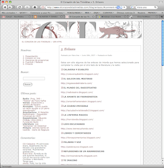Run the search with the magnifier icon
This screenshot has height=168, width=164.
click(155, 7)
